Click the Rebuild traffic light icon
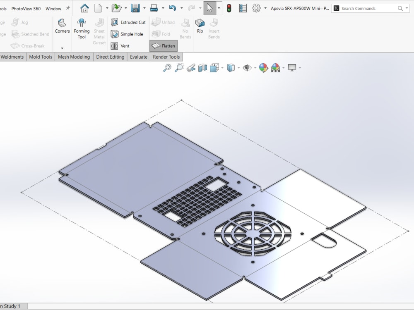The height and width of the screenshot is (310, 414). click(x=229, y=8)
